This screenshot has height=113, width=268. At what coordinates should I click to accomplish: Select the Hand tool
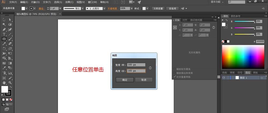point(4,83)
